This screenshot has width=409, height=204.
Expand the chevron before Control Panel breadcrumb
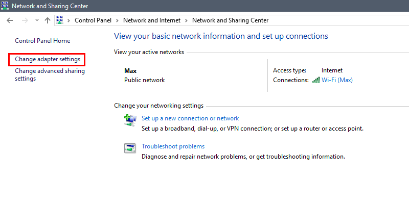[69, 20]
